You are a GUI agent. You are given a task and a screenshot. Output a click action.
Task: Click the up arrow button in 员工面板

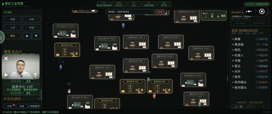pos(27,36)
